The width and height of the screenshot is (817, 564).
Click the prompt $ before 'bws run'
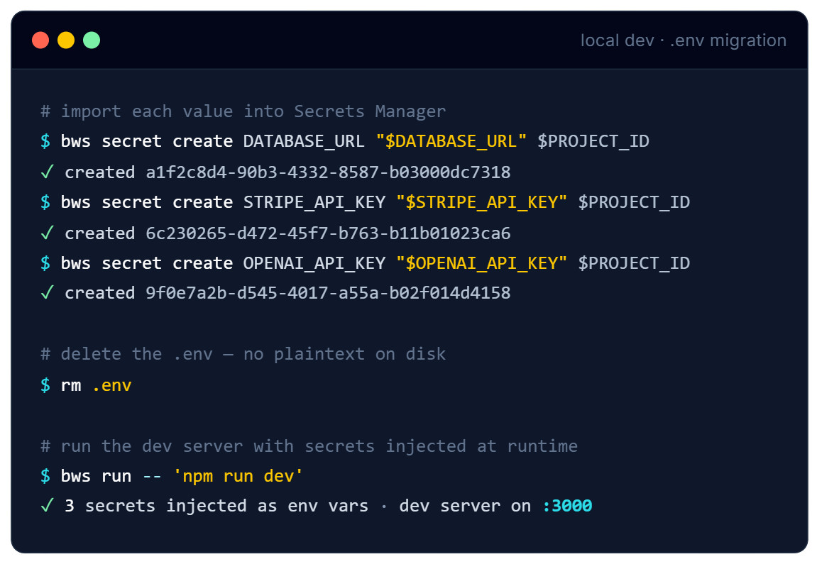pos(45,476)
